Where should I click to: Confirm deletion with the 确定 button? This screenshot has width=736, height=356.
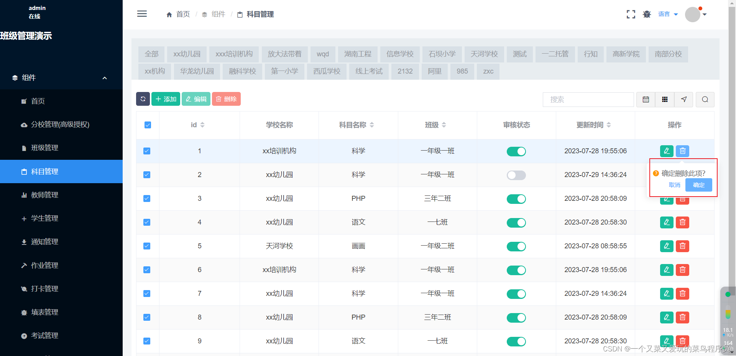[699, 185]
